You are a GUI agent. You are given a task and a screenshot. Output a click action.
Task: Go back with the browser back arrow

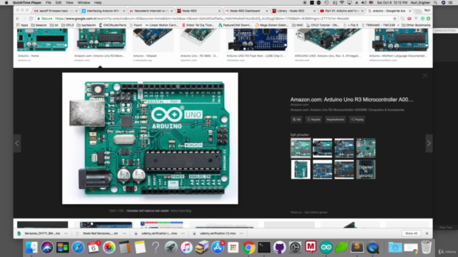17,19
